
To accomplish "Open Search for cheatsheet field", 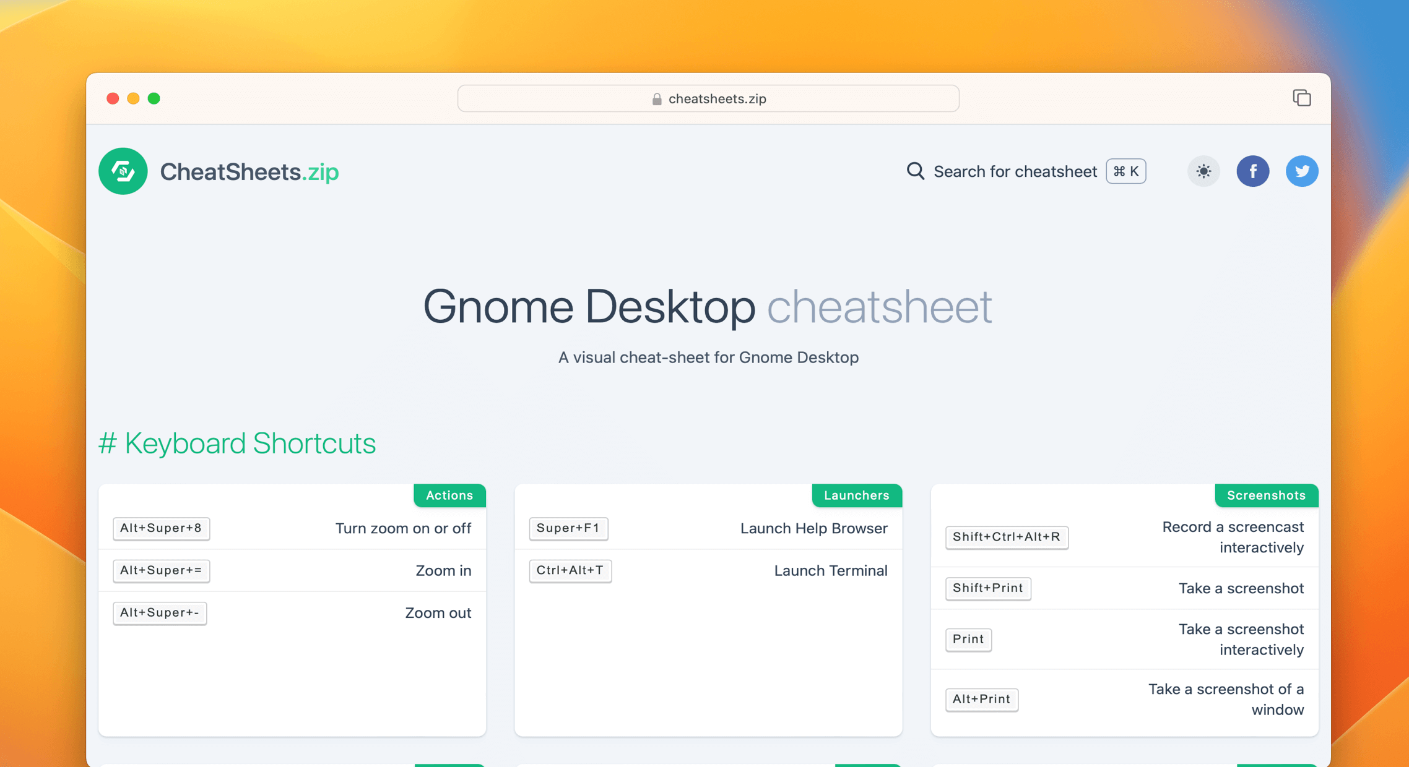I will point(1015,171).
